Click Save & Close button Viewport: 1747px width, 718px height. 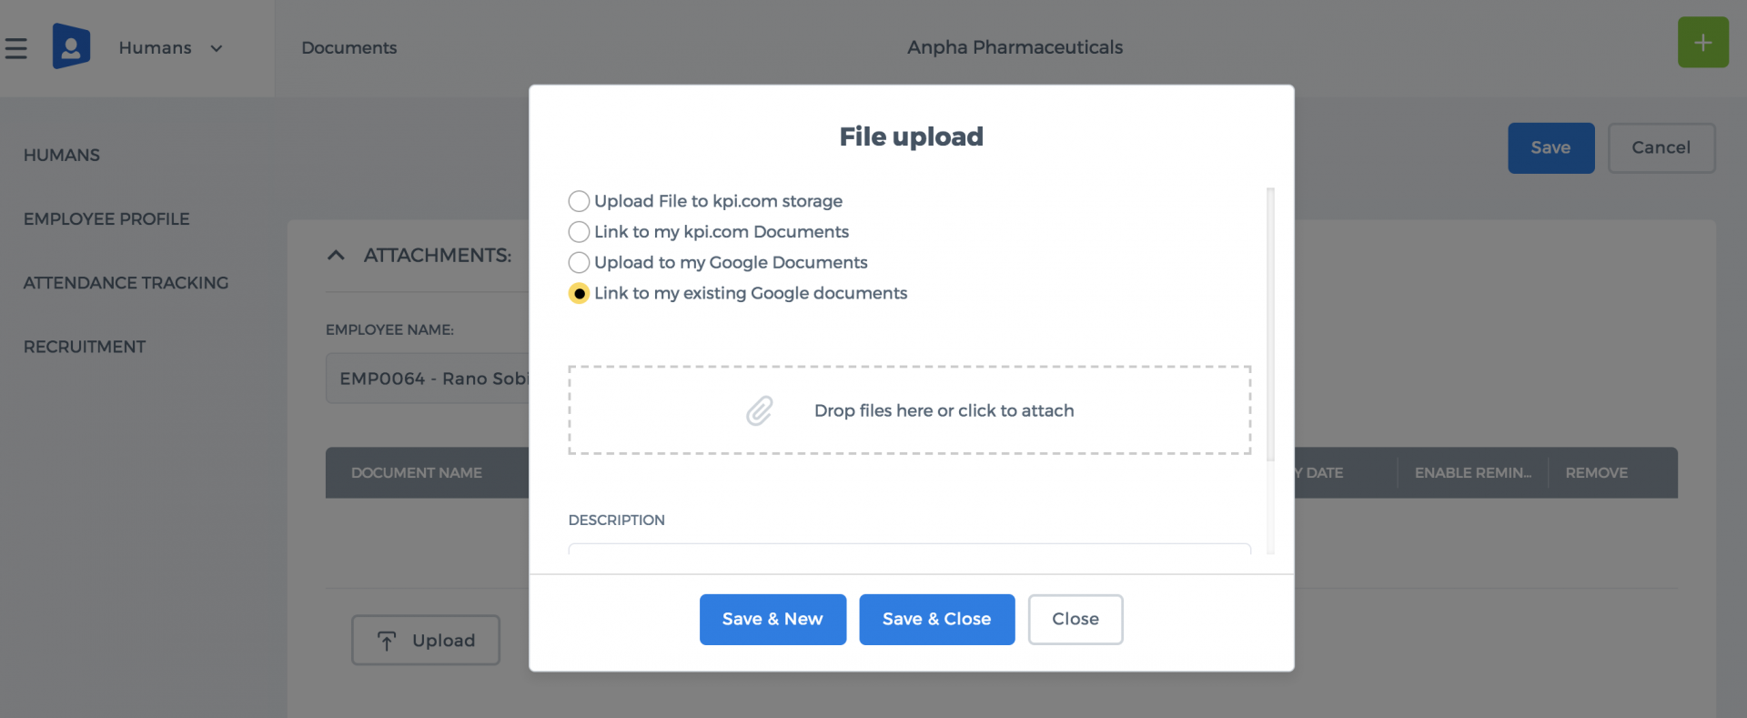[x=936, y=620]
